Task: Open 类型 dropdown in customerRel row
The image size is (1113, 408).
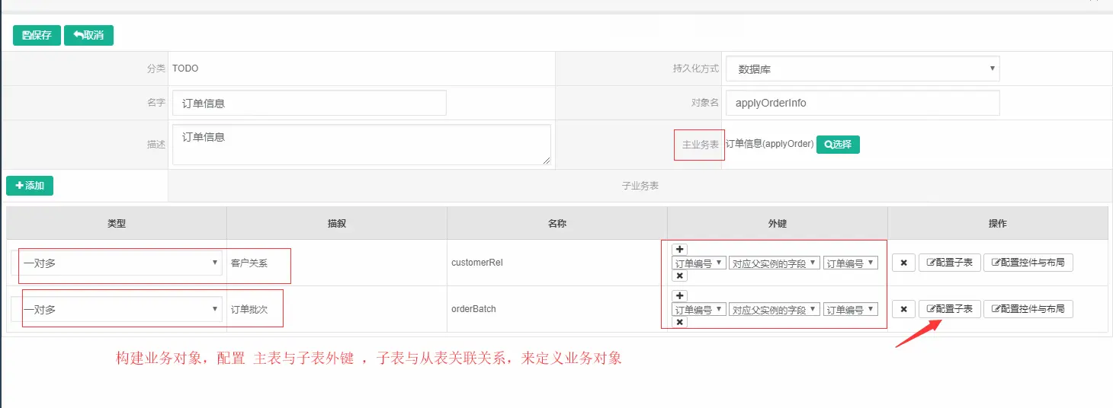Action: 117,263
